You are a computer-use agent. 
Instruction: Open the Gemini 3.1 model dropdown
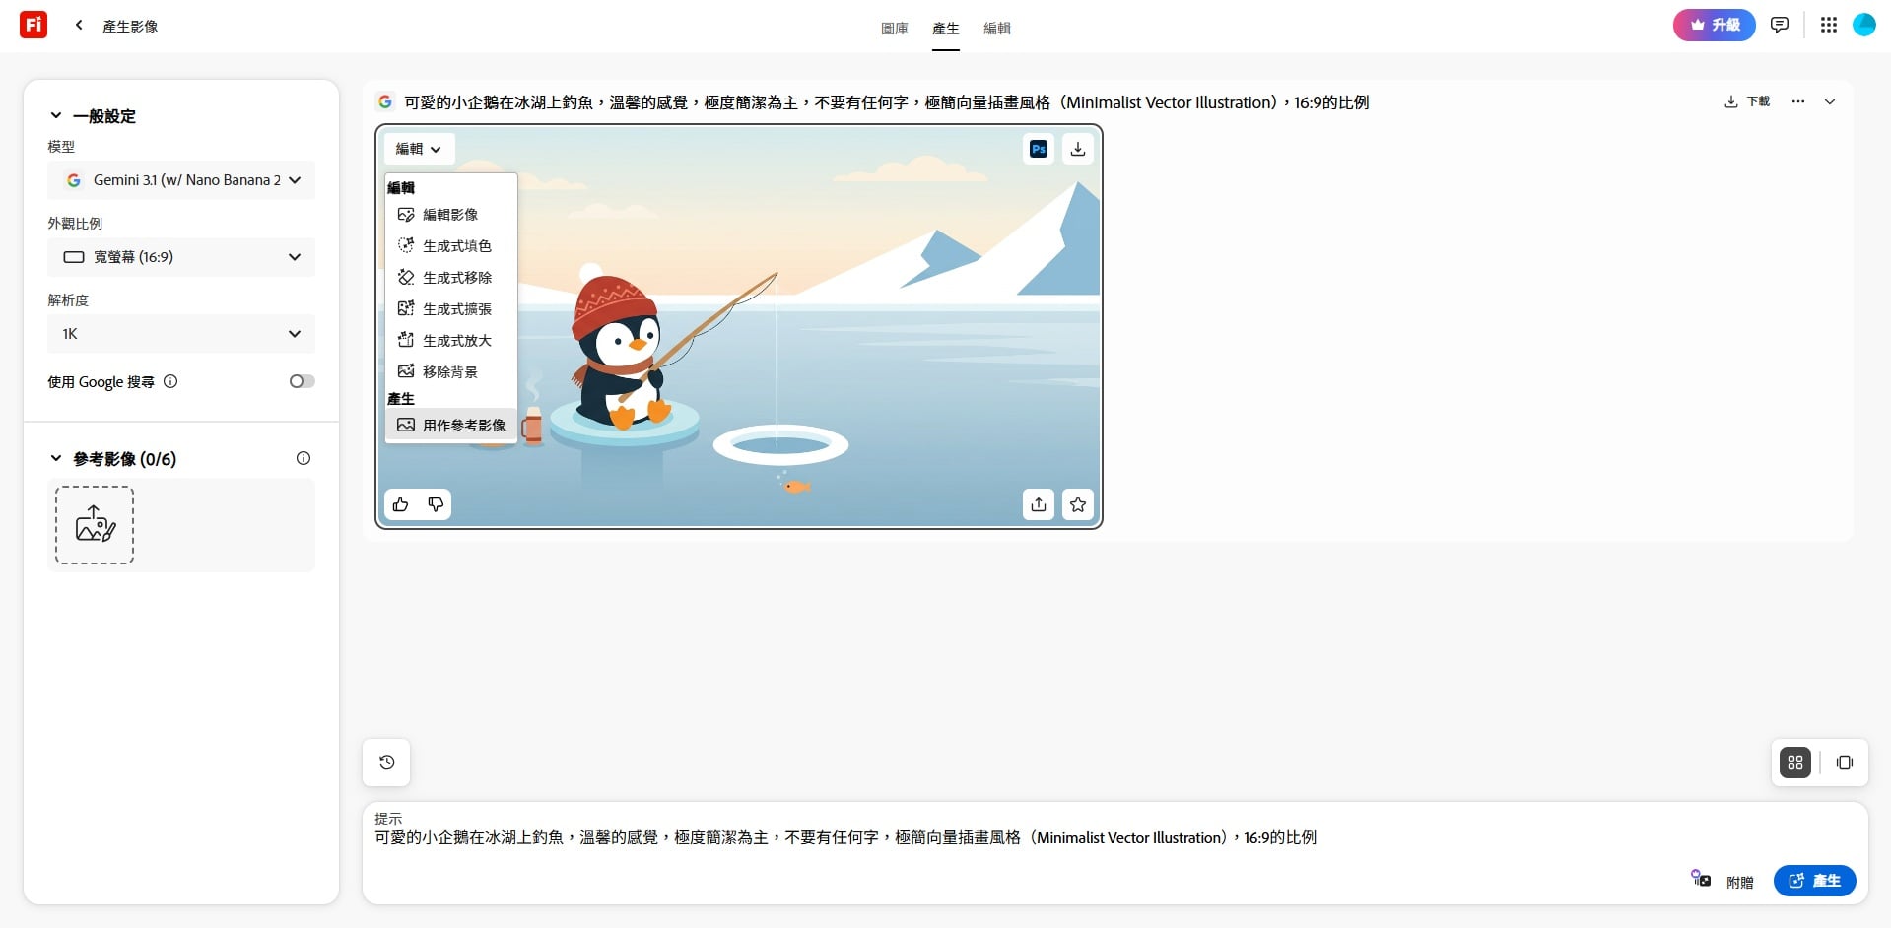pyautogui.click(x=181, y=180)
